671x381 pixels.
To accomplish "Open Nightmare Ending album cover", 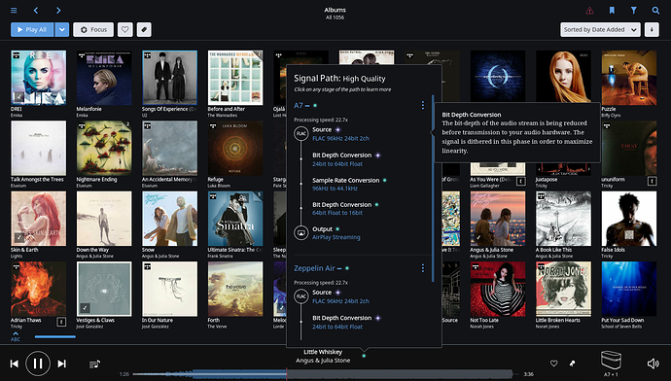I will tap(104, 148).
